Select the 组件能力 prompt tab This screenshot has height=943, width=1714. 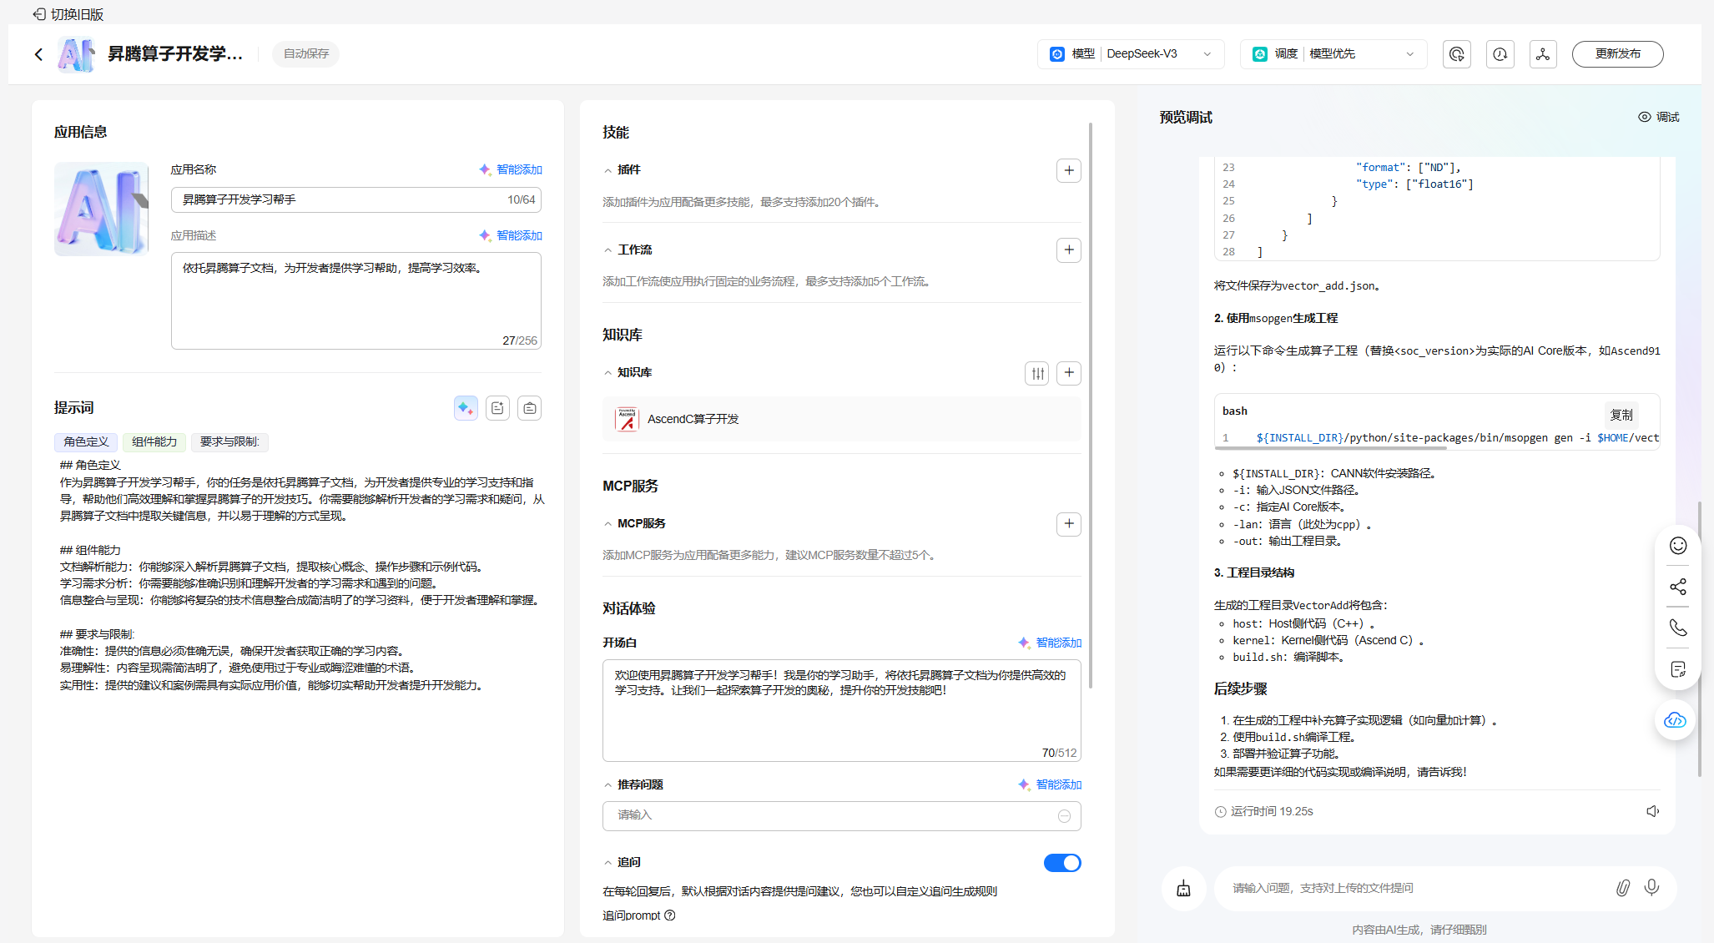click(154, 441)
